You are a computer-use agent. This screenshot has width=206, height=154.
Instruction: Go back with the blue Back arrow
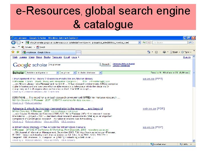tap(13, 42)
